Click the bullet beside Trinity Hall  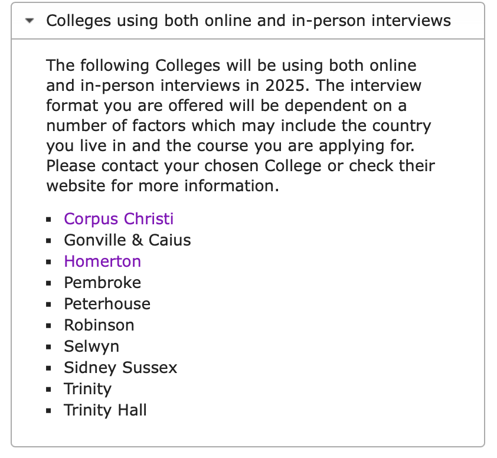tap(49, 411)
